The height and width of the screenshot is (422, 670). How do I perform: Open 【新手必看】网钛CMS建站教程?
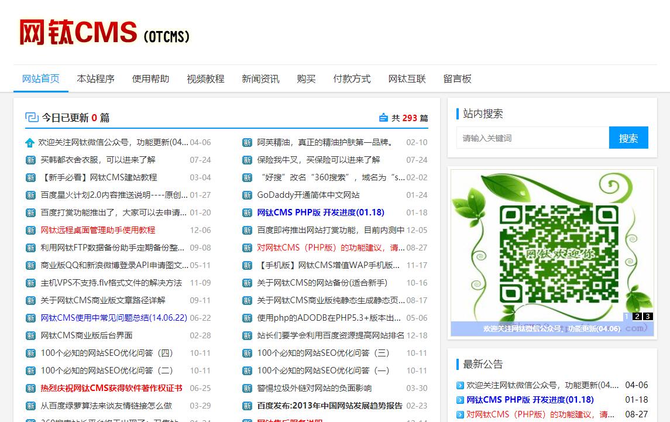[x=99, y=177]
